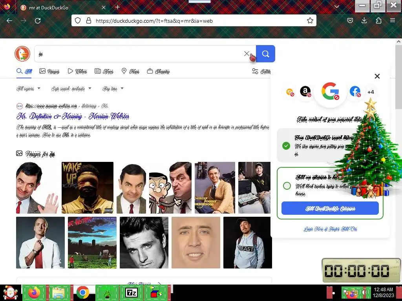Click the +4 more trackers badge
This screenshot has width=402, height=301.
tap(371, 92)
